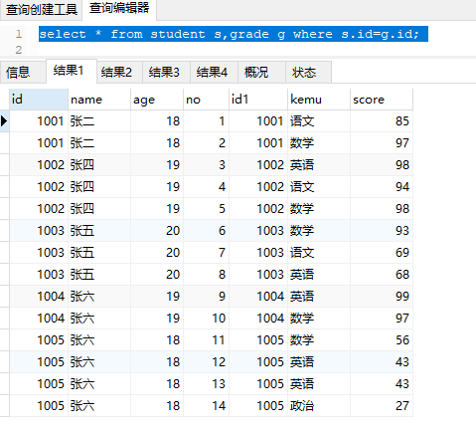Click the id column header
The image size is (476, 431).
point(39,100)
